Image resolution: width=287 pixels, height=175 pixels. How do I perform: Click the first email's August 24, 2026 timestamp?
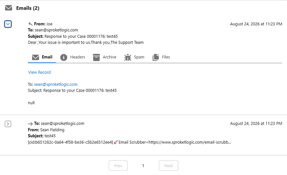tap(256, 24)
